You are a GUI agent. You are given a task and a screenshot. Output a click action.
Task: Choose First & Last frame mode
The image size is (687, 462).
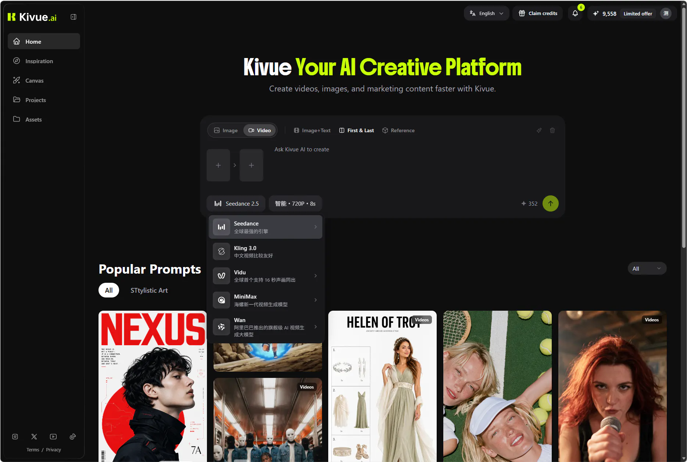pos(356,130)
